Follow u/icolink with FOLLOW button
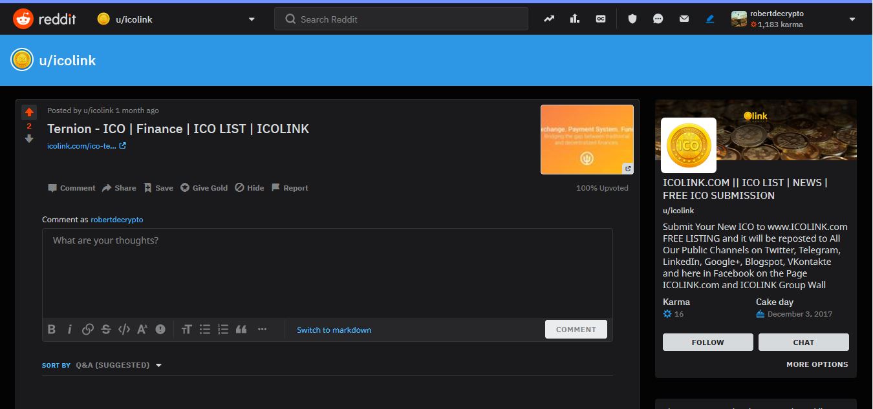Viewport: 873px width, 409px height. point(708,342)
